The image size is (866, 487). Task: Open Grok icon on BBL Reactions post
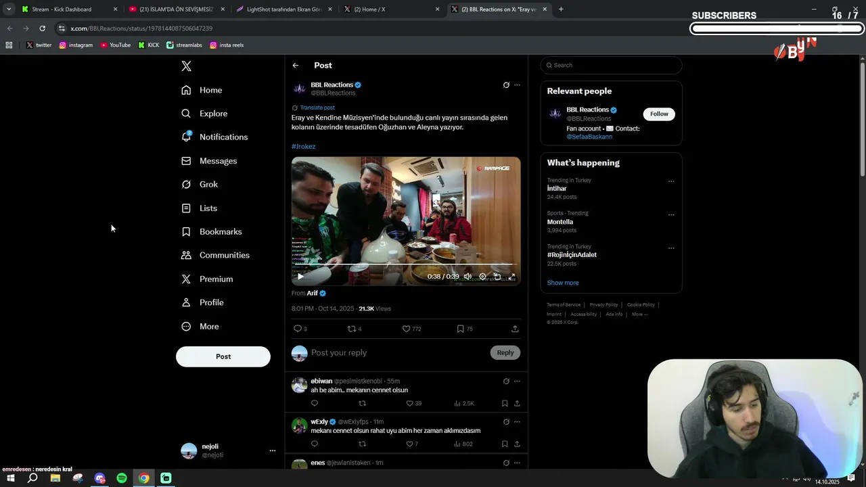[506, 85]
